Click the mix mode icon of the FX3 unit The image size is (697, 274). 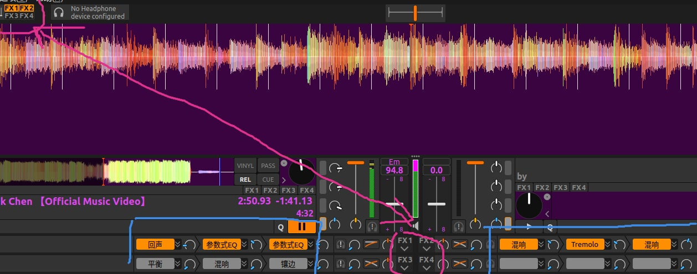[x=371, y=264]
